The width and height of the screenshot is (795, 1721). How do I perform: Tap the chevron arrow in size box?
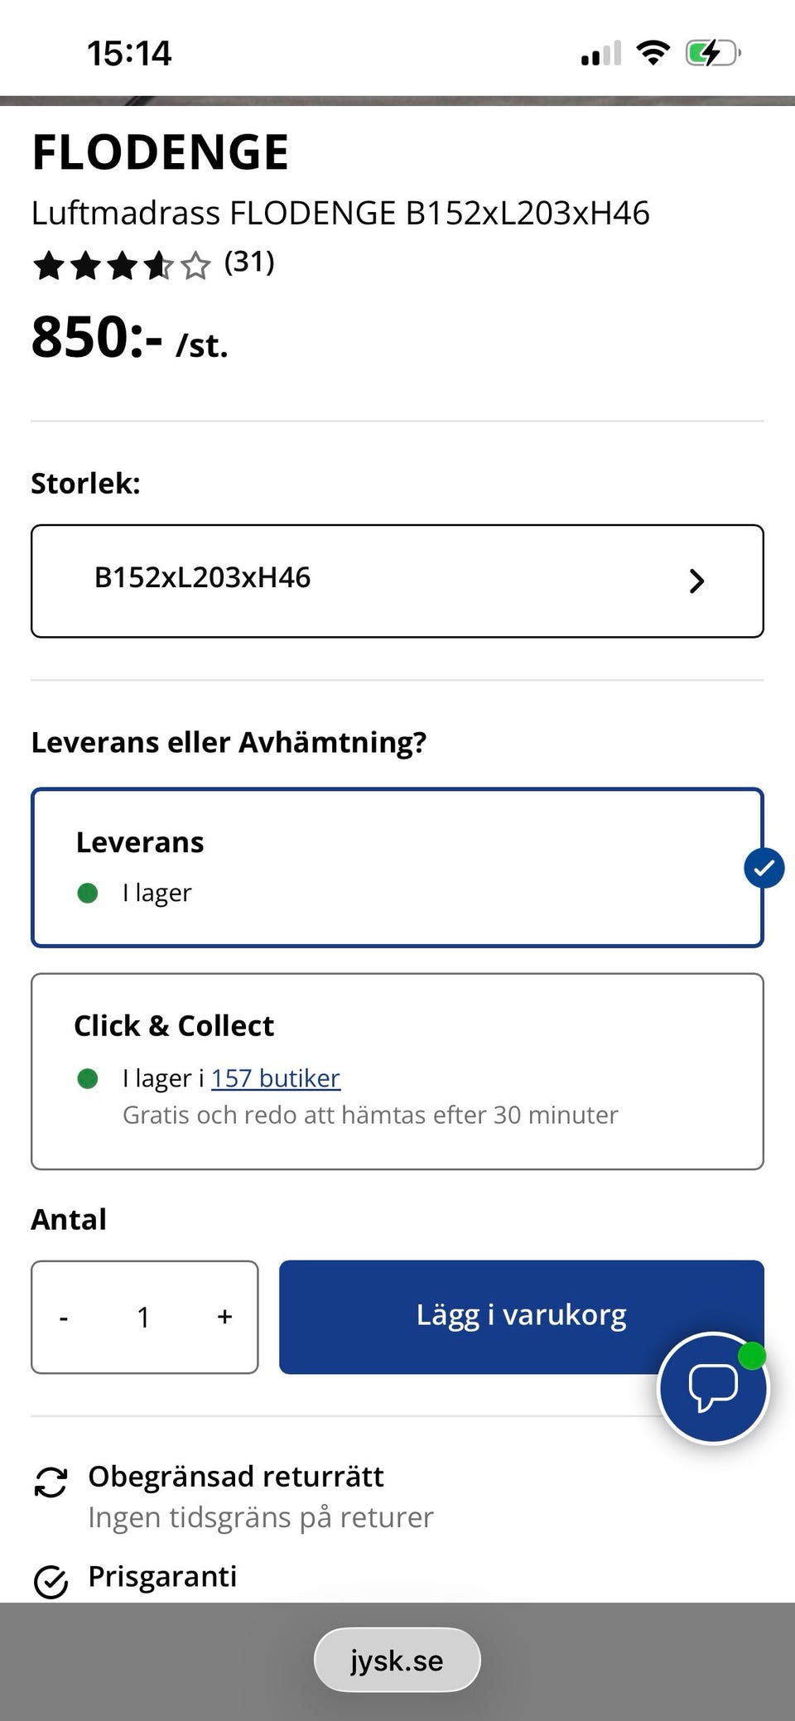point(696,581)
